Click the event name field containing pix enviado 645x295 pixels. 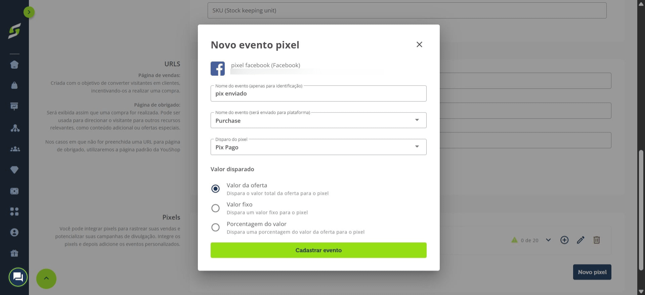(x=318, y=93)
